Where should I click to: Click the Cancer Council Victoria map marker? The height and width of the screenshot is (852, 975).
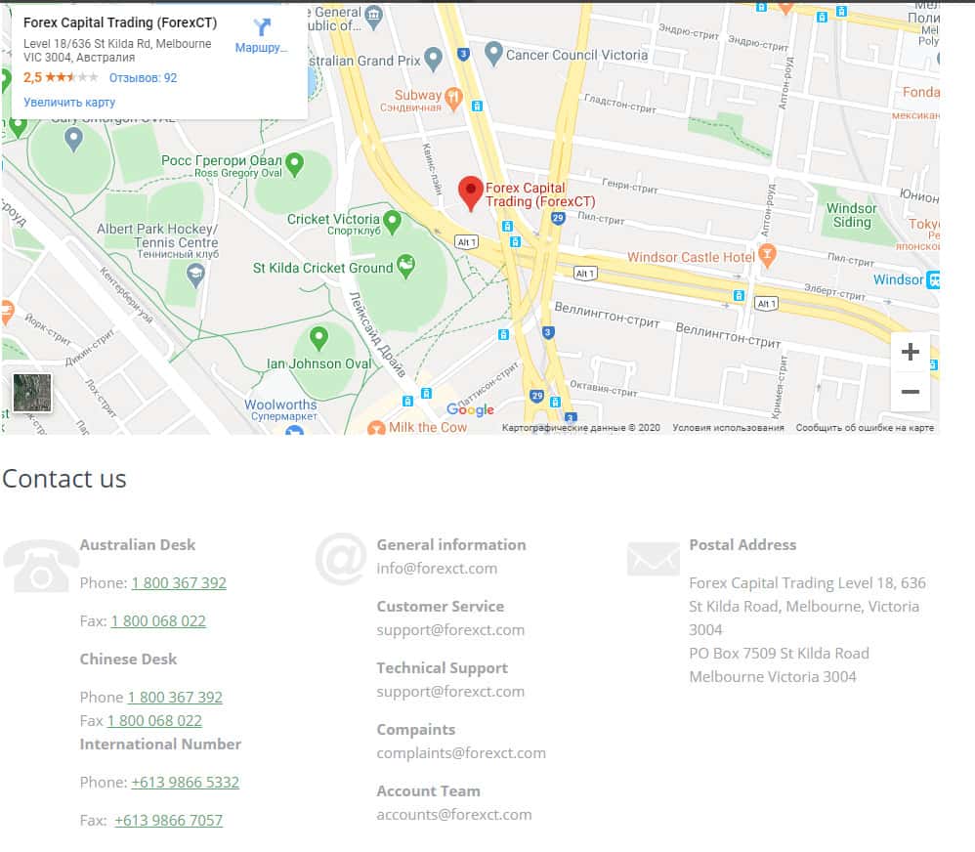pyautogui.click(x=493, y=54)
